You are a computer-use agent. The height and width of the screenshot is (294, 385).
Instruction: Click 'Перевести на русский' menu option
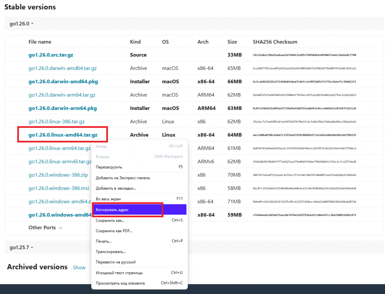pyautogui.click(x=115, y=262)
